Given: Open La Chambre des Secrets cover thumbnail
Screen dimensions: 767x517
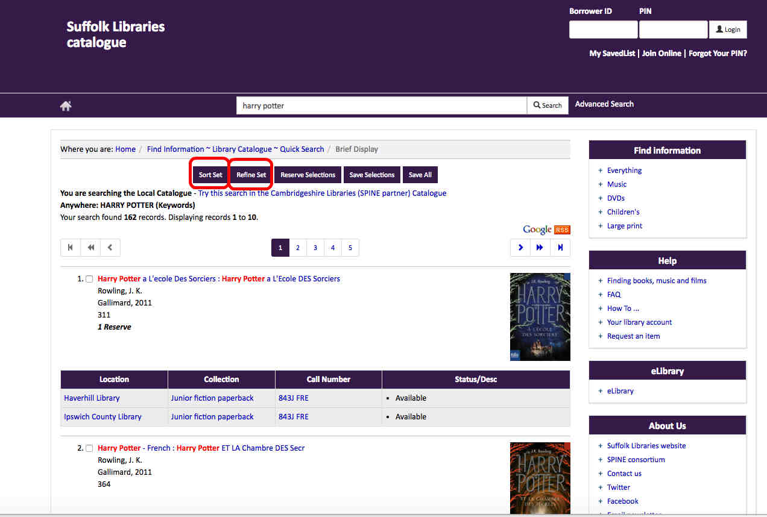Looking at the screenshot, I should coord(540,478).
